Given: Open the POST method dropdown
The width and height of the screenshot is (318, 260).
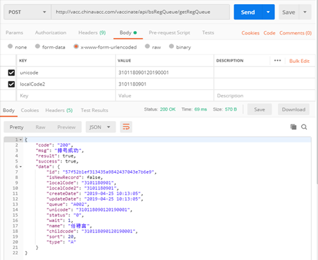Looking at the screenshot, I should [27, 12].
